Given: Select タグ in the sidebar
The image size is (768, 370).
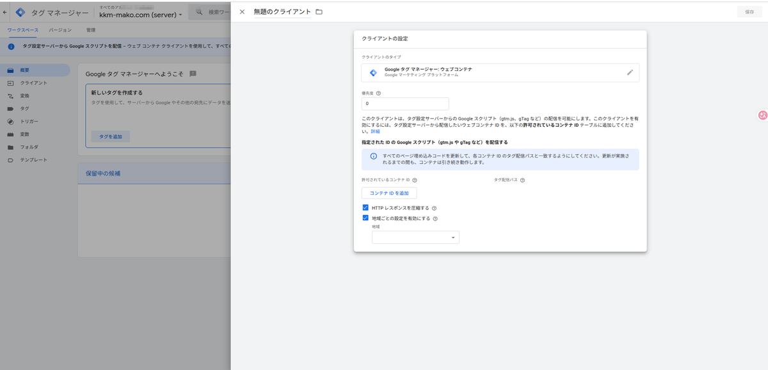Looking at the screenshot, I should pyautogui.click(x=35, y=109).
